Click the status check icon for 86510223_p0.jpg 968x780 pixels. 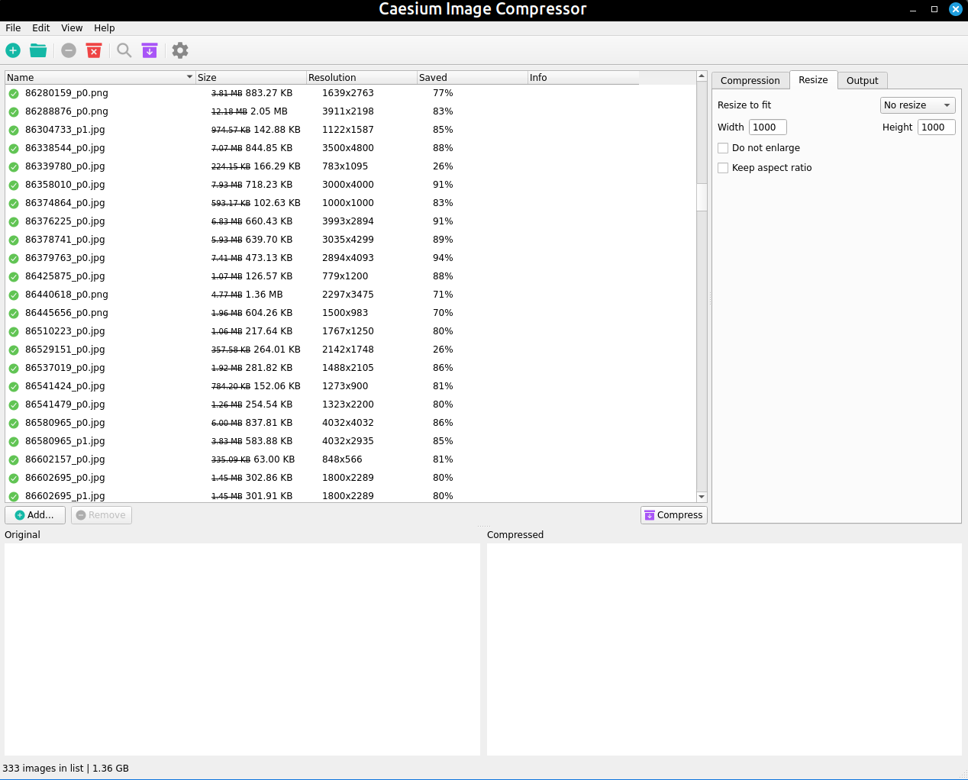click(14, 331)
